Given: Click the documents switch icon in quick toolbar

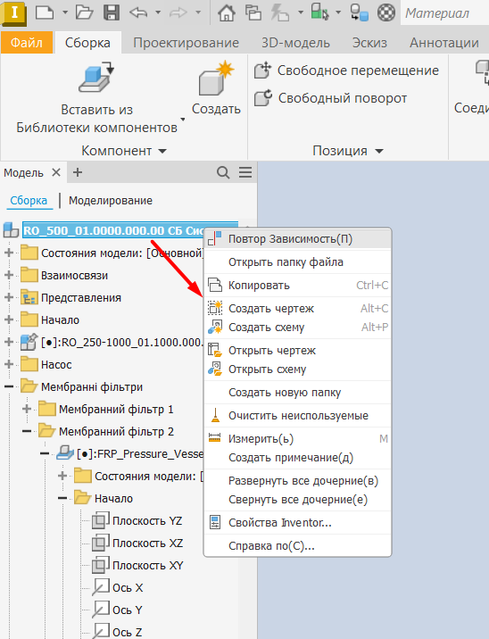Looking at the screenshot, I should 253,12.
